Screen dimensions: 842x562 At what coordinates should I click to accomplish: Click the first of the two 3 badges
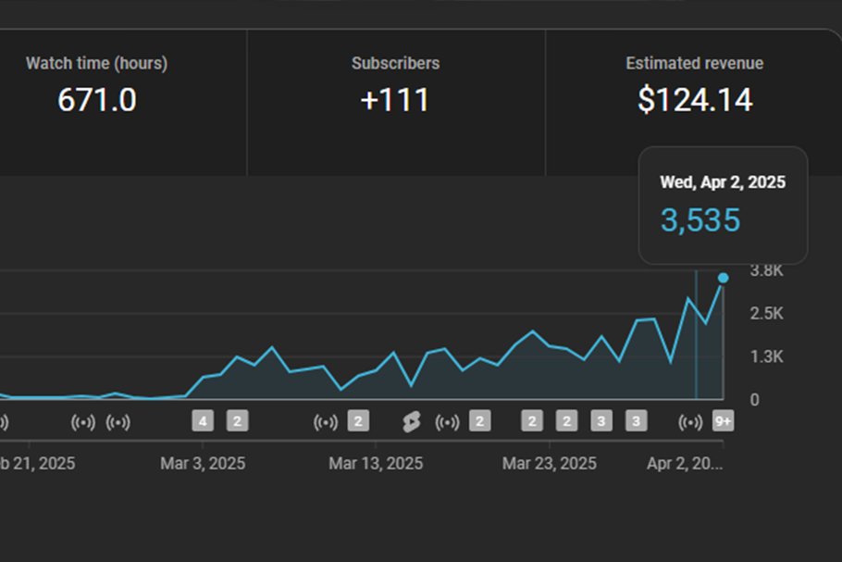[x=601, y=422]
